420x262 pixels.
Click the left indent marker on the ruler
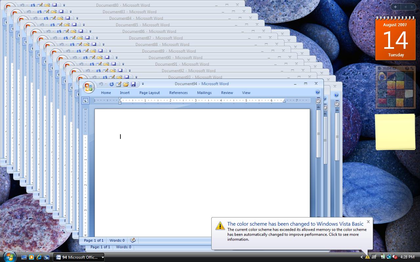pos(120,102)
